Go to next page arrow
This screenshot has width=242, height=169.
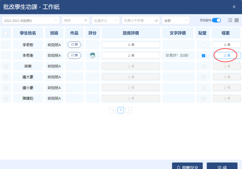(x=129, y=110)
